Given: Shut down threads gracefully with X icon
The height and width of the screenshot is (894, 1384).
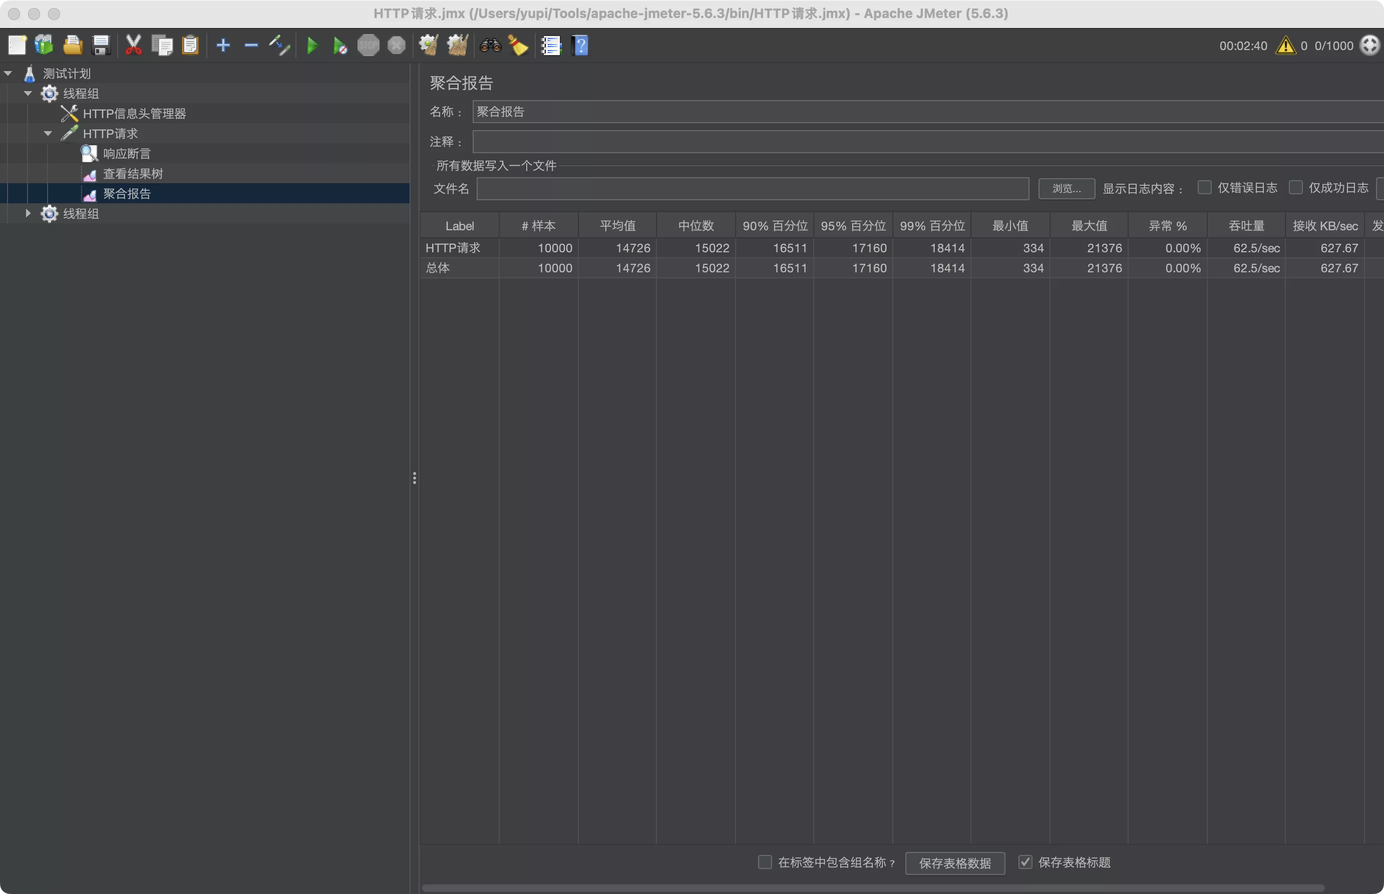Looking at the screenshot, I should click(x=397, y=45).
